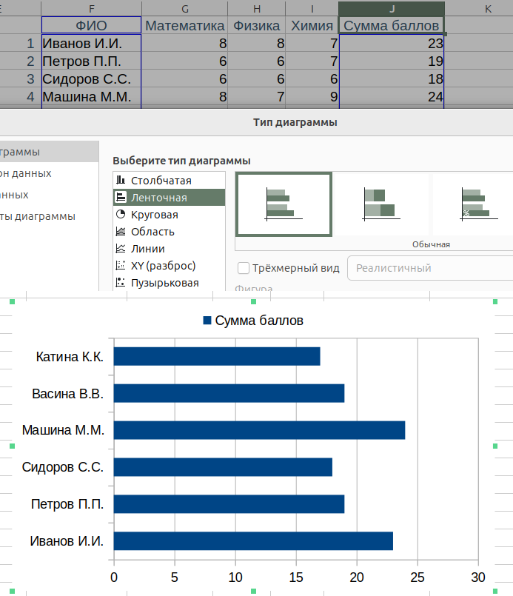Choose the XY (разброс) scatter icon

[x=121, y=266]
